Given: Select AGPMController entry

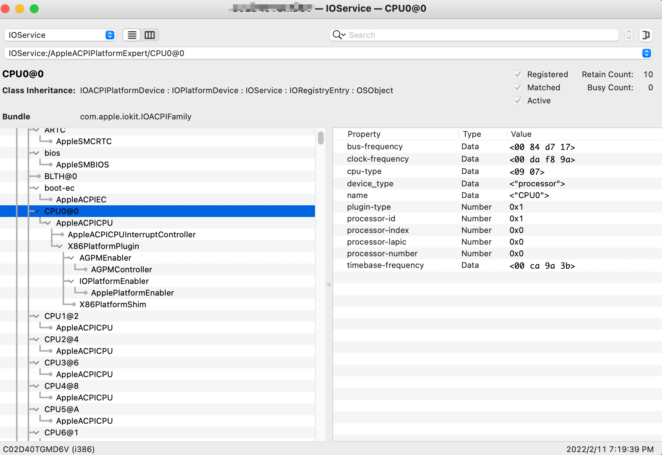Looking at the screenshot, I should point(122,269).
